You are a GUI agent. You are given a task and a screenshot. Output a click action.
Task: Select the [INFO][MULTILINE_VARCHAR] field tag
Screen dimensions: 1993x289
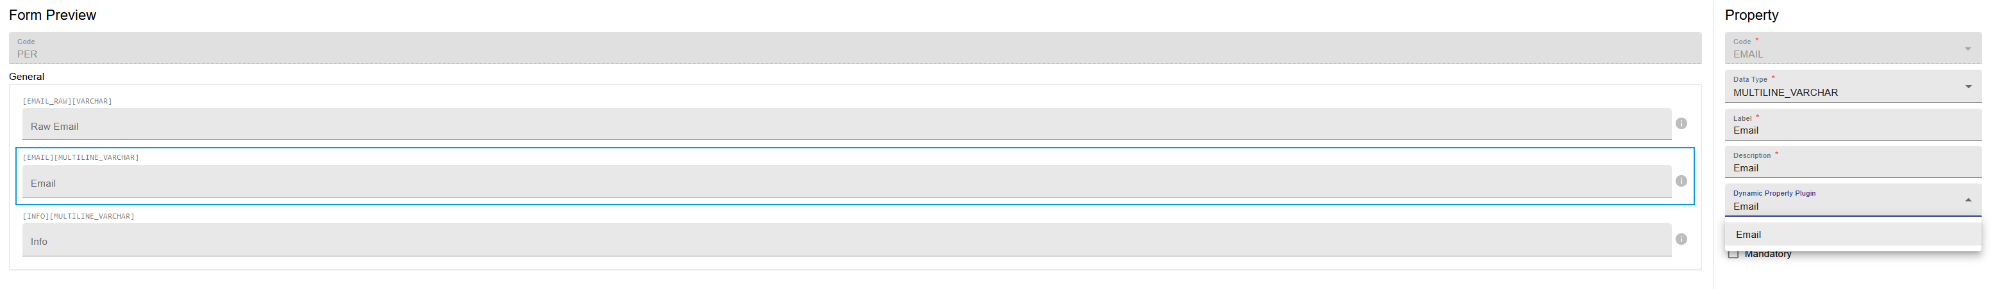(x=78, y=217)
